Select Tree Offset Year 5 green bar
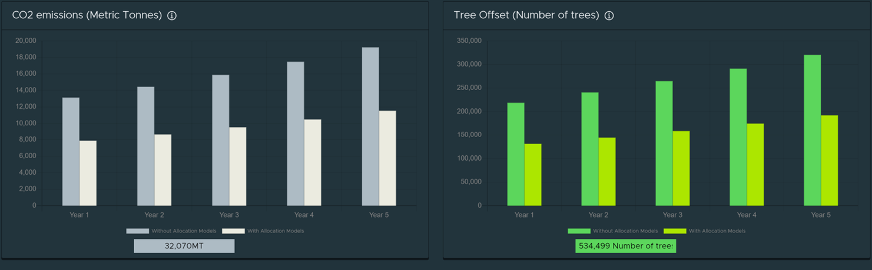 pyautogui.click(x=813, y=130)
